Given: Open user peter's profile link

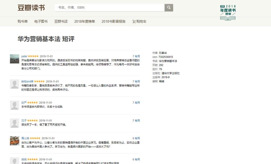Looking at the screenshot, I should (x=24, y=56).
